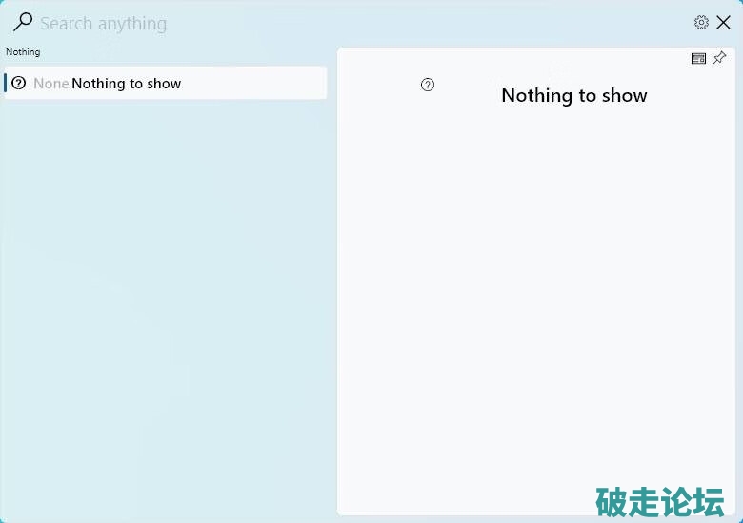Click the blue selection bar on result
Image resolution: width=743 pixels, height=523 pixels.
coord(6,84)
